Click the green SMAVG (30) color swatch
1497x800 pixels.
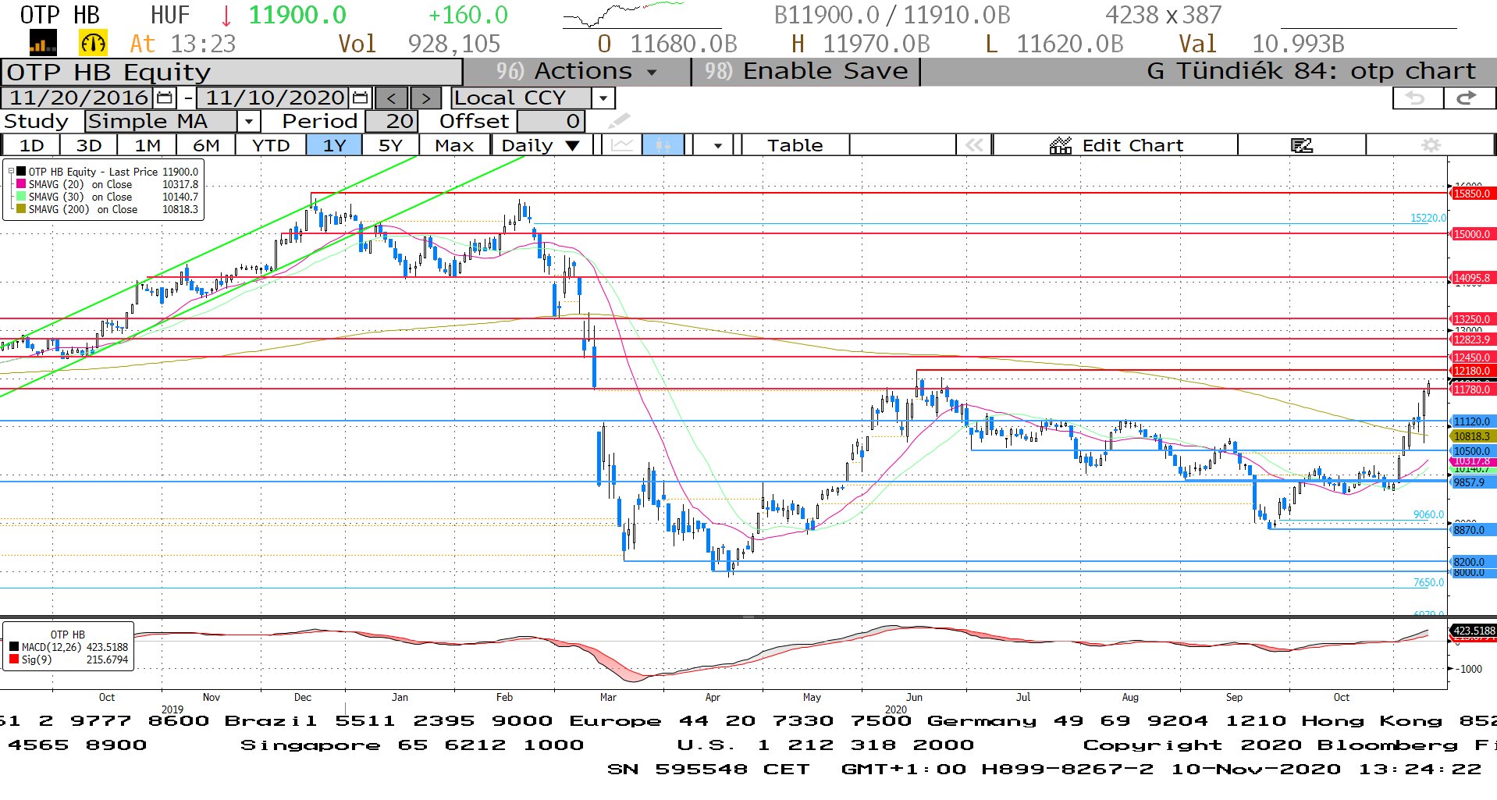(21, 197)
